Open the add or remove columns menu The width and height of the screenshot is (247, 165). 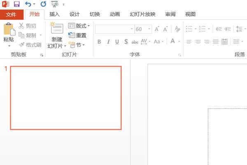tap(238, 42)
